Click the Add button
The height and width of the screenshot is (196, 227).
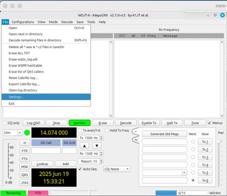(x=66, y=164)
